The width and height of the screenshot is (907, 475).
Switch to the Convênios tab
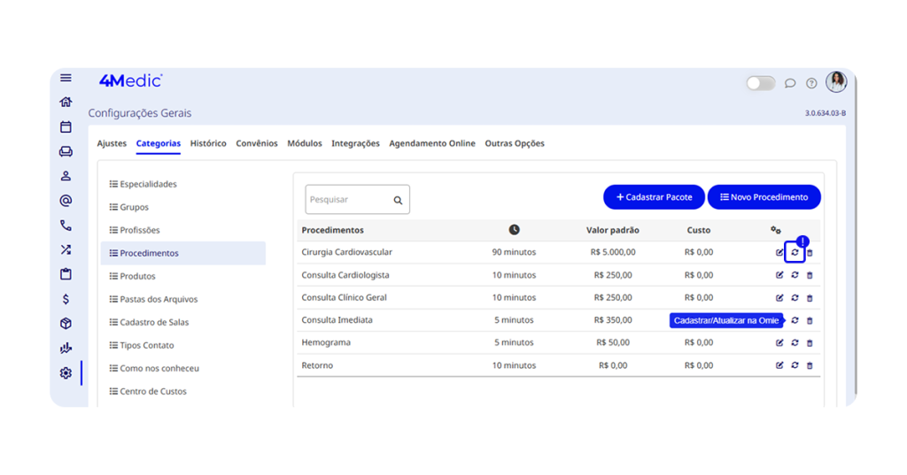point(257,143)
